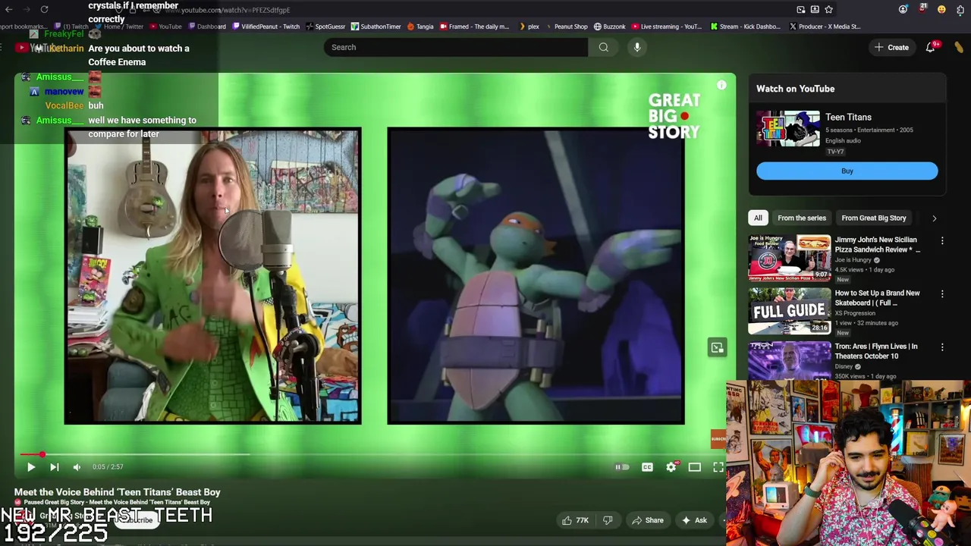The image size is (971, 546).
Task: Open skateboard setup full guide thumbnail
Action: pyautogui.click(x=790, y=311)
